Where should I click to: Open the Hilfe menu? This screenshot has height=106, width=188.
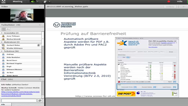[180, 2]
